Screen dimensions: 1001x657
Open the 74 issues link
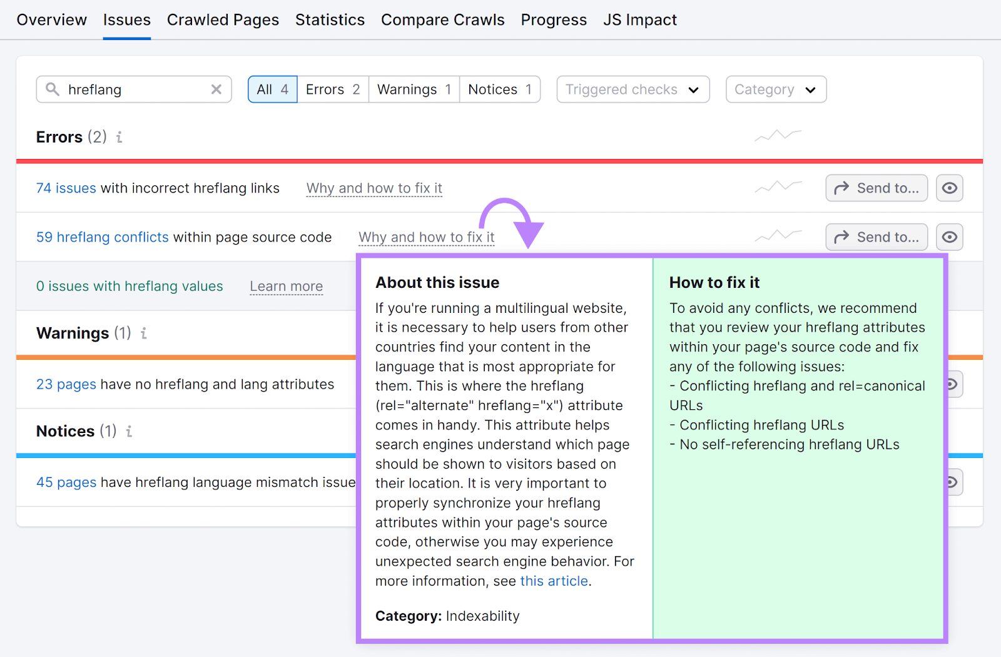point(66,188)
